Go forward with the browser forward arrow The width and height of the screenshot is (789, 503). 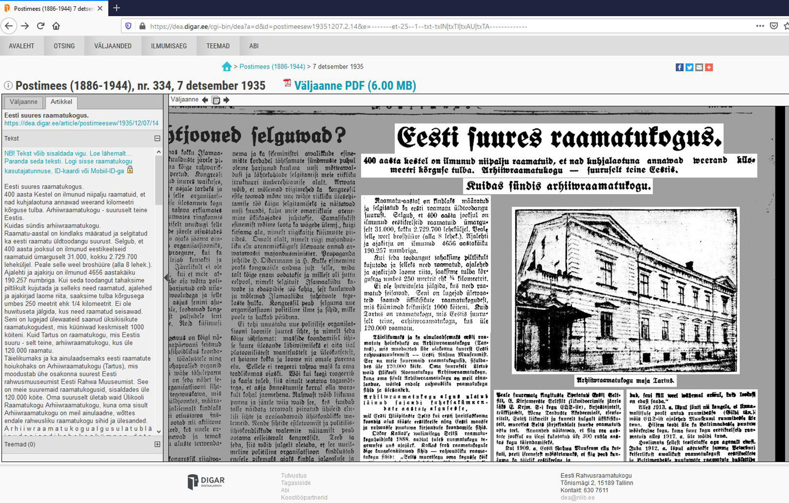point(25,26)
